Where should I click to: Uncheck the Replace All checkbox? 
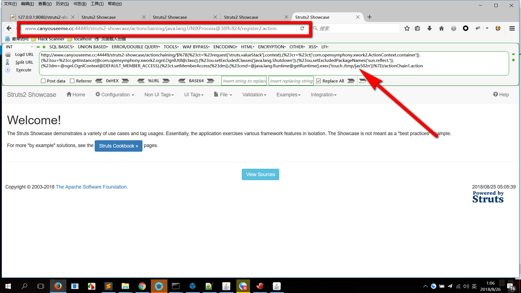click(x=319, y=81)
